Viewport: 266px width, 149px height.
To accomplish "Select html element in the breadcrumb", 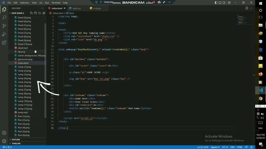I will 71,13.
